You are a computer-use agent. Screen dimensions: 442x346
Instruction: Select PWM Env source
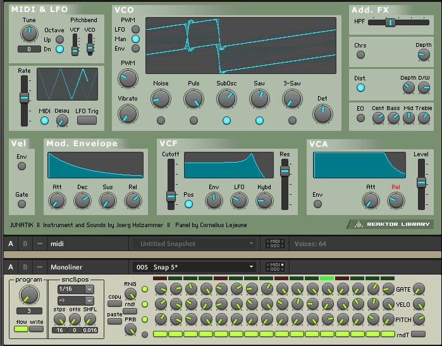pyautogui.click(x=135, y=49)
